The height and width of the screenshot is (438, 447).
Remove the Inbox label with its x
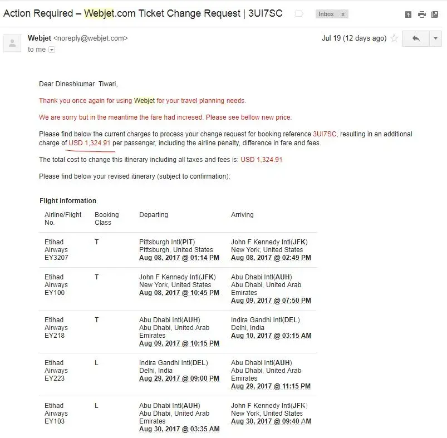pyautogui.click(x=343, y=14)
